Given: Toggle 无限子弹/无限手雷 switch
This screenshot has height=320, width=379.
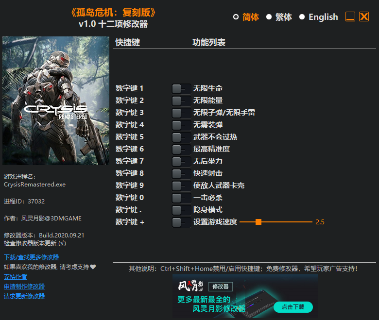Looking at the screenshot, I should pyautogui.click(x=181, y=113).
